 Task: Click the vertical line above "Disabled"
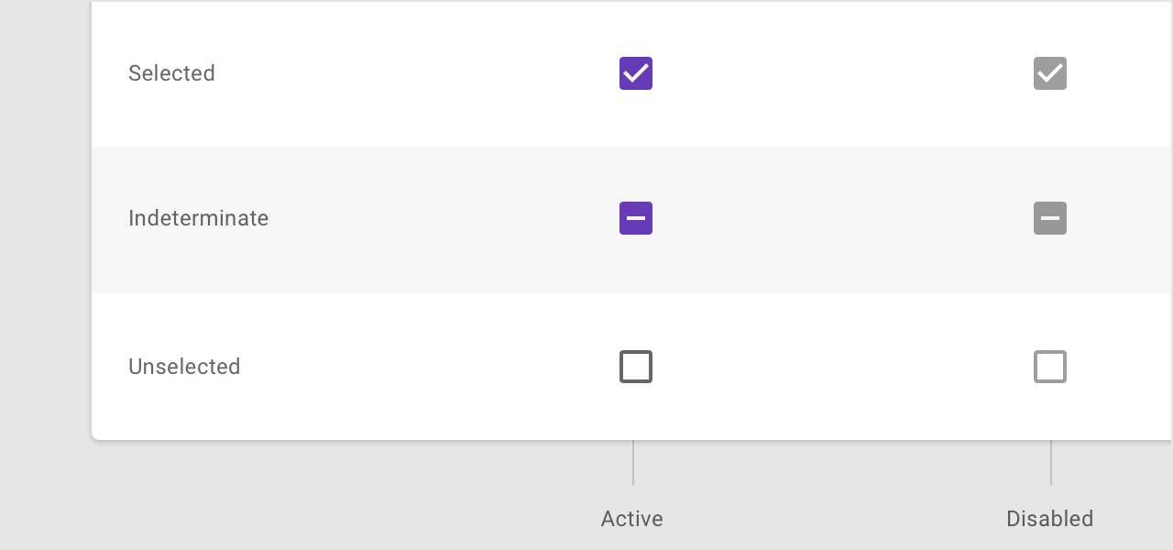pyautogui.click(x=1051, y=463)
